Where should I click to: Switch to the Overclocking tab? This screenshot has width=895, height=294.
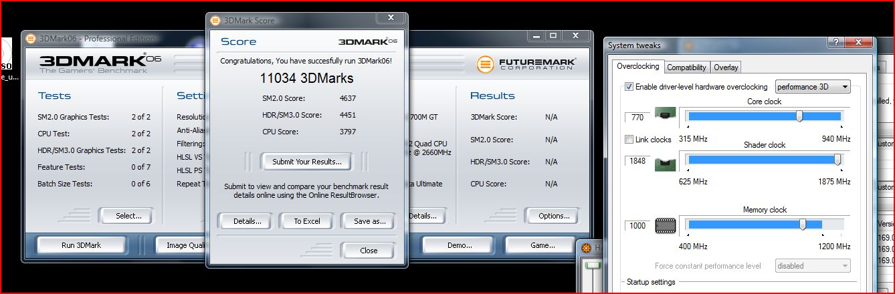coord(637,67)
